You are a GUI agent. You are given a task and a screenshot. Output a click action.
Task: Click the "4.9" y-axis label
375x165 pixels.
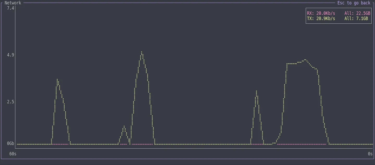pyautogui.click(x=10, y=55)
